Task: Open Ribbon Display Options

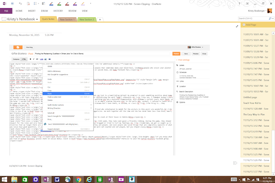Action: pyautogui.click(x=247, y=3)
